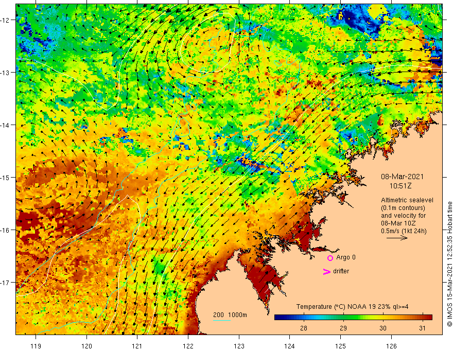The width and height of the screenshot is (453, 350).
Task: Click the IMOS copyright timestamp text
Action: click(x=449, y=264)
